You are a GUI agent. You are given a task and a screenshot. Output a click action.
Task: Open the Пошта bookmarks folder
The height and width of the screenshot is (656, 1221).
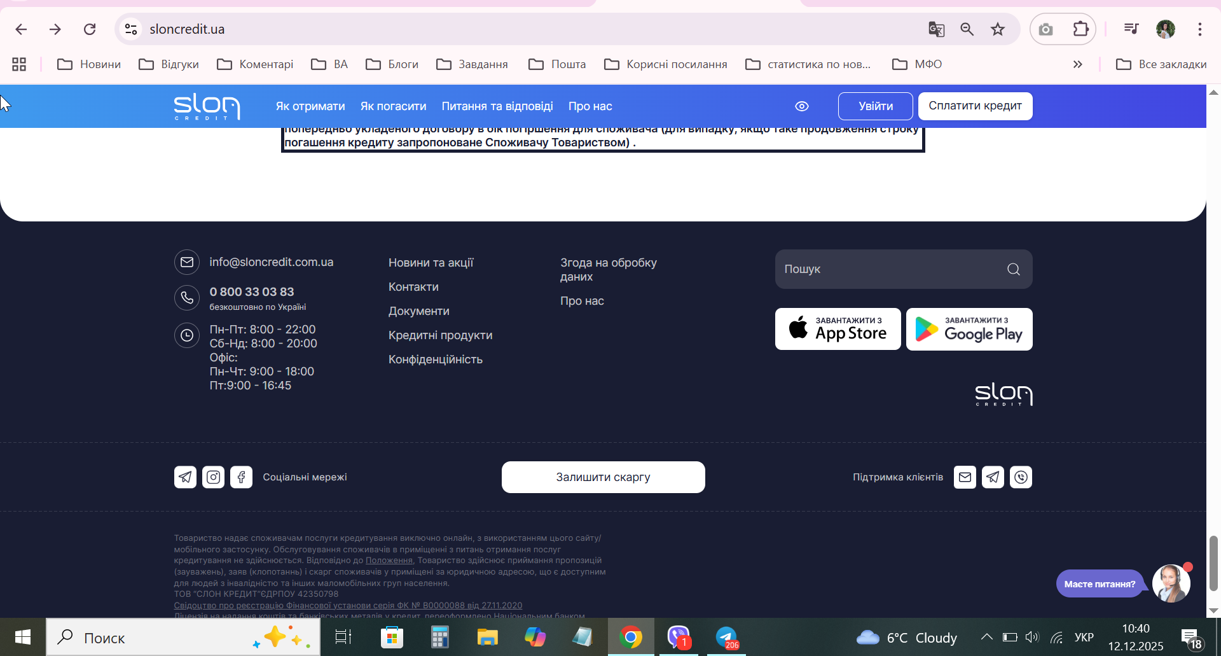(557, 64)
